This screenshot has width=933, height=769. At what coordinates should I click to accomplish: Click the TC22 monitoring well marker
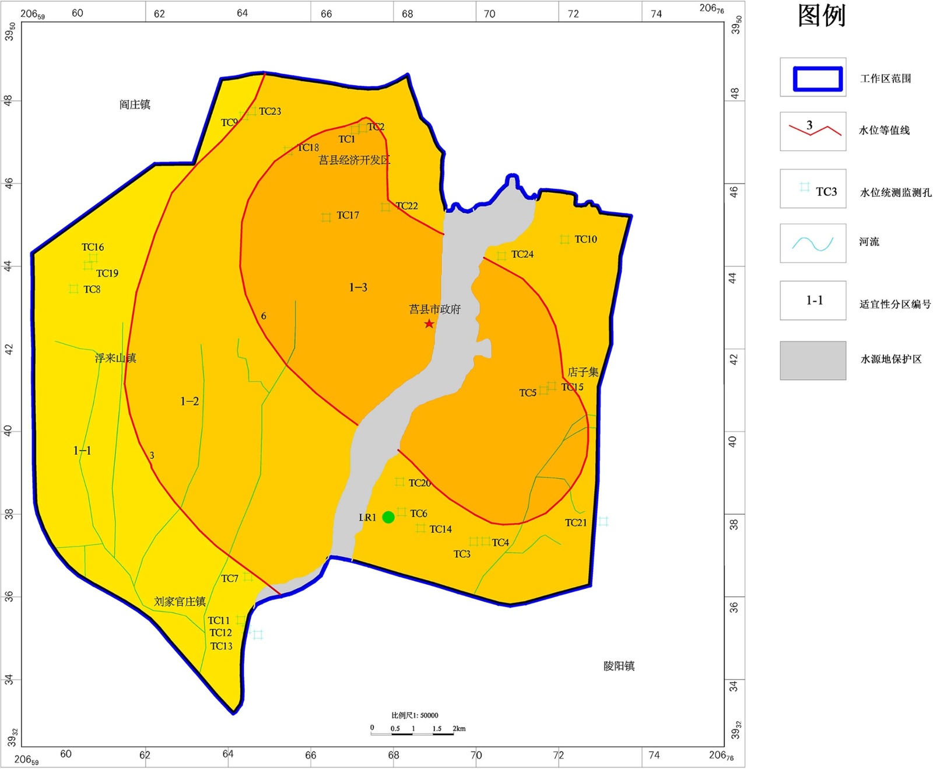pyautogui.click(x=385, y=207)
